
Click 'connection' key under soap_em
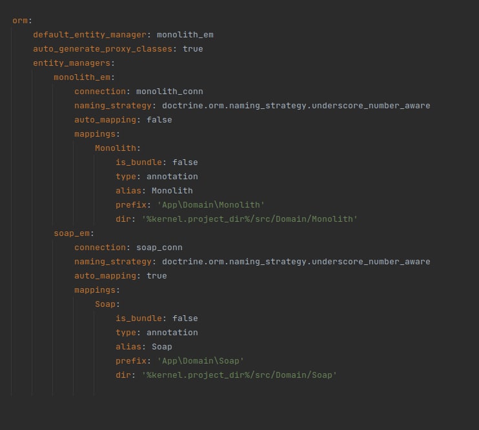click(x=100, y=248)
